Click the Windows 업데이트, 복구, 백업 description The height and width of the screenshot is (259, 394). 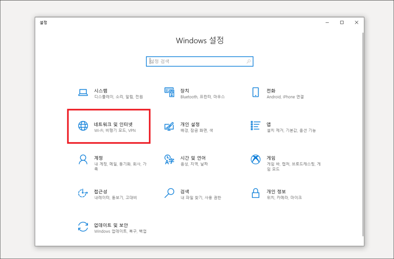120,231
